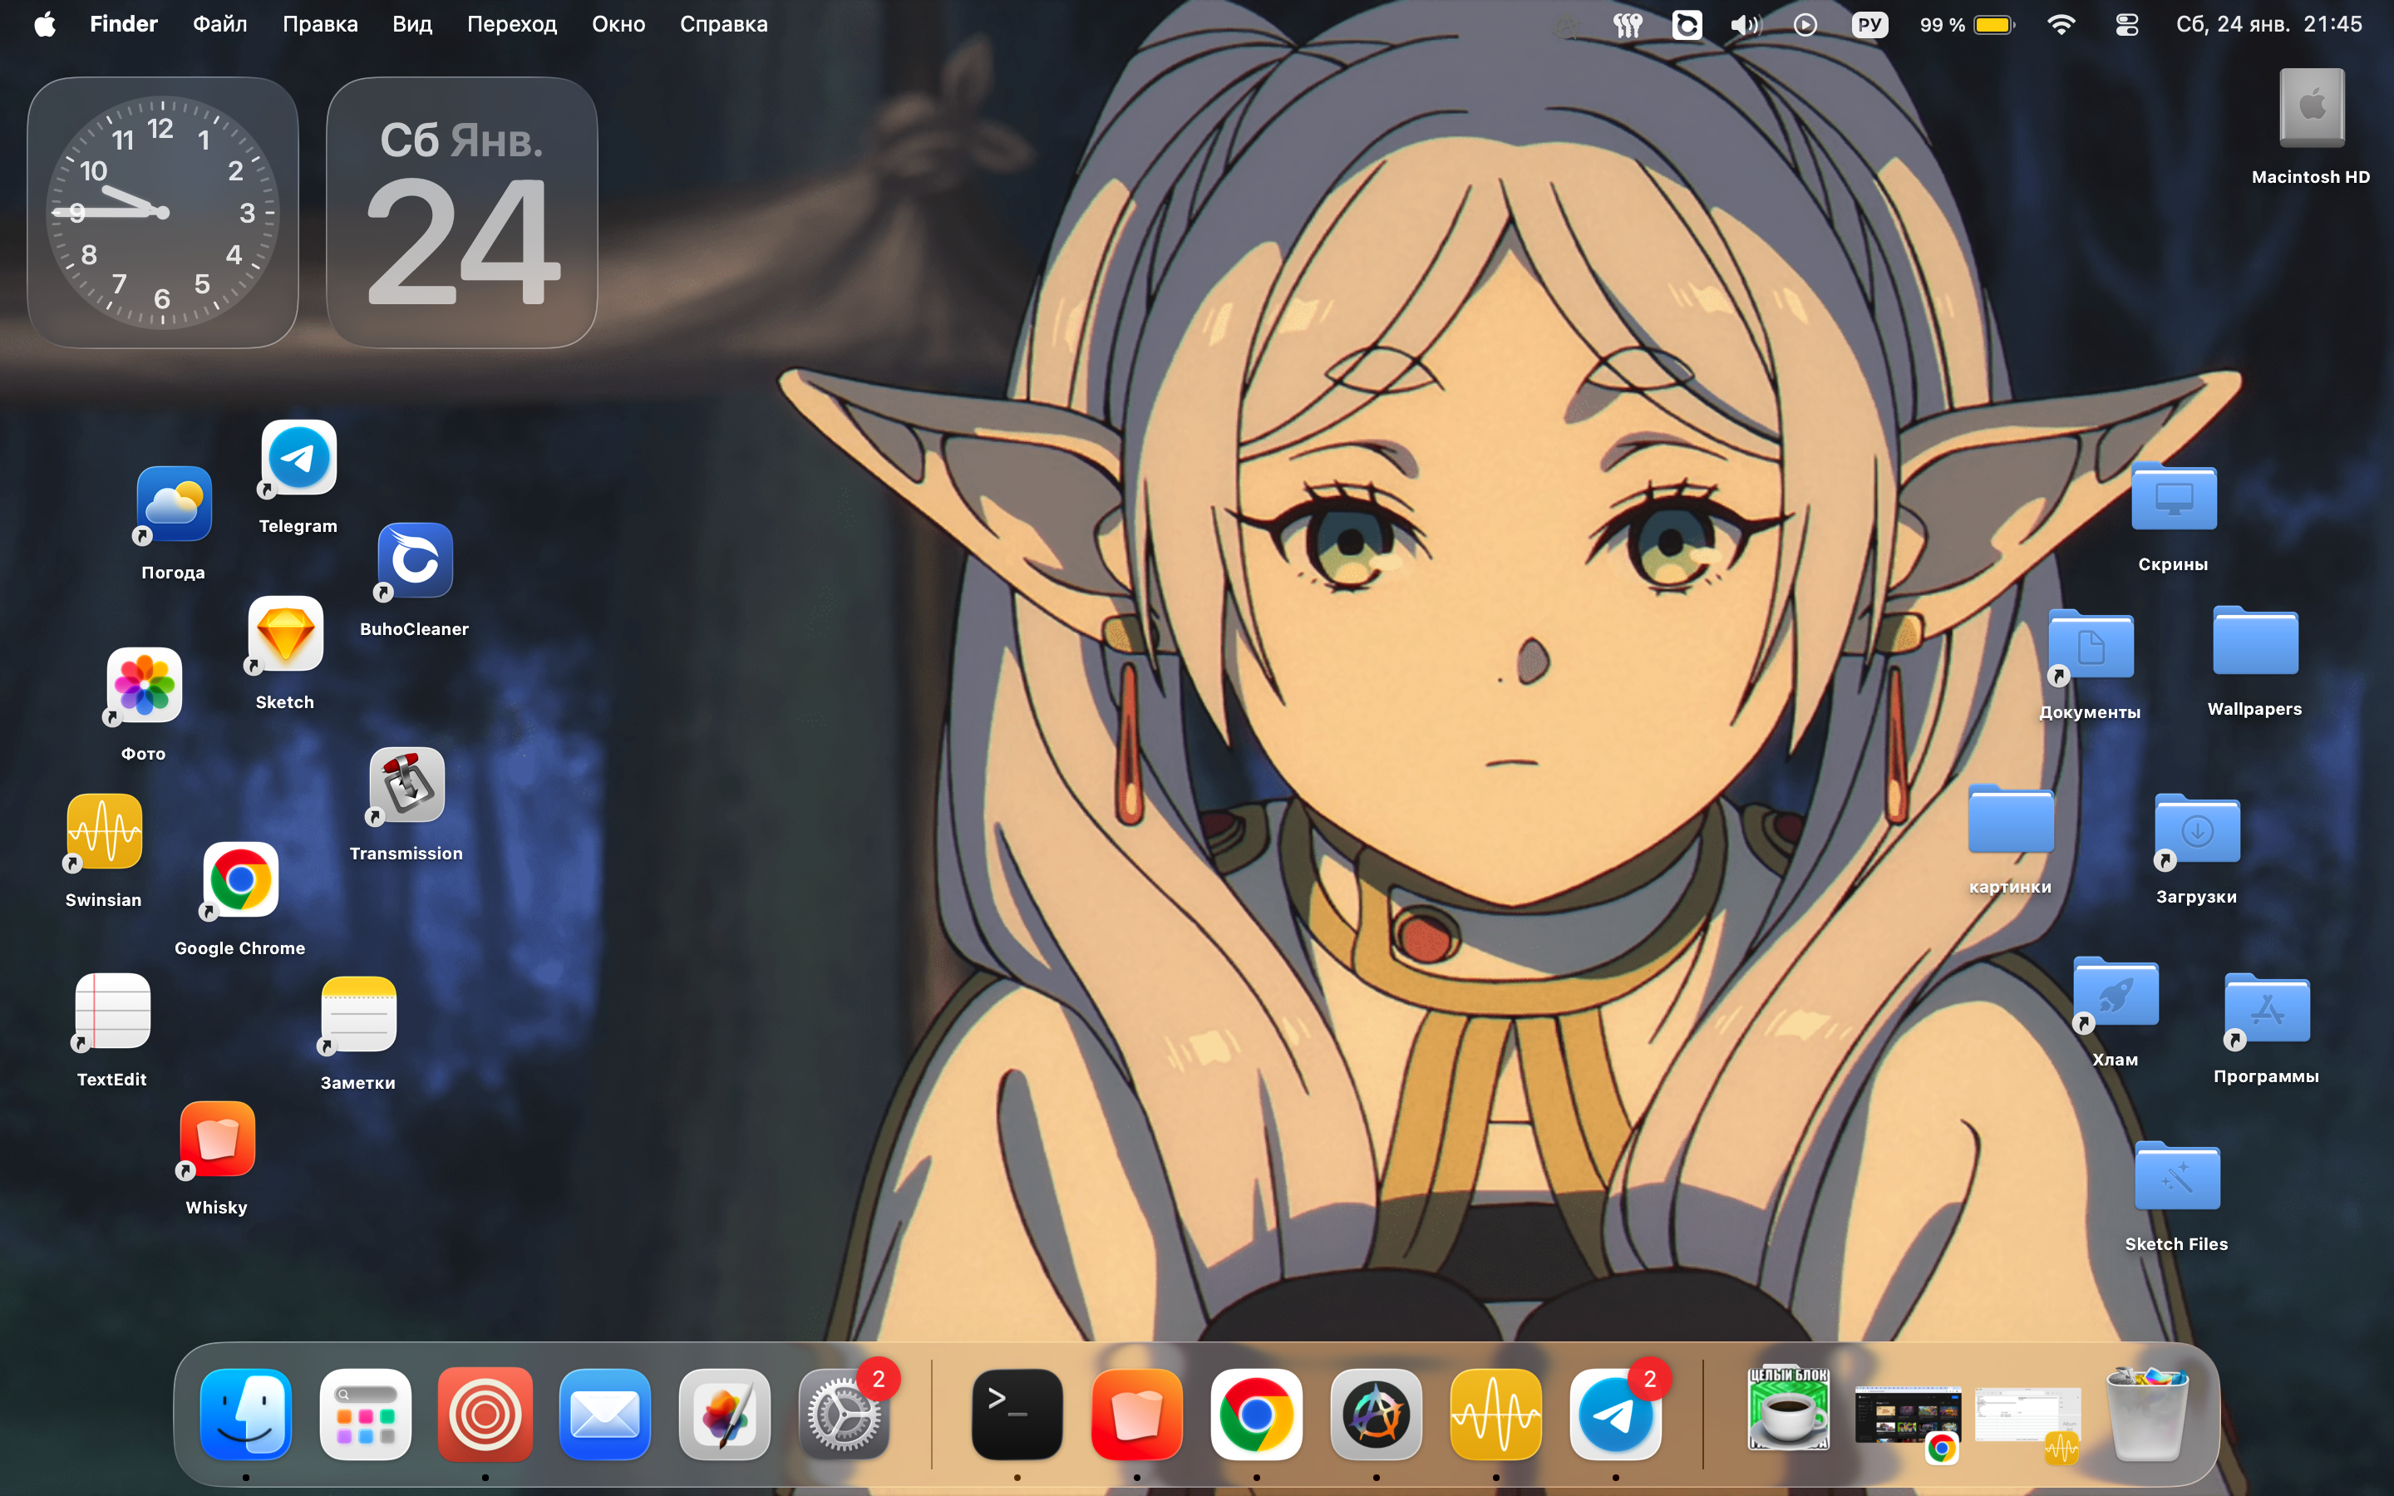Launch the BuhoCleaner desktop icon

pos(415,561)
